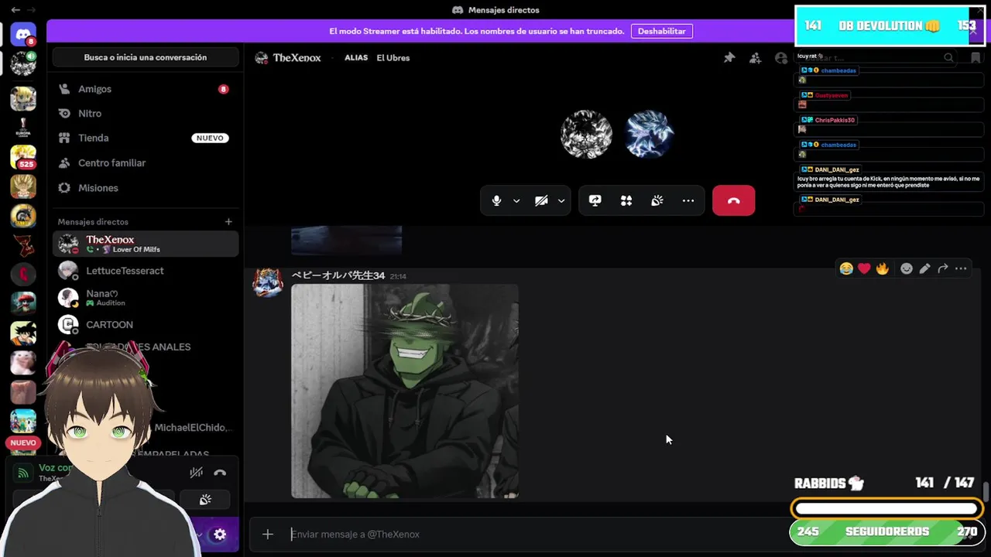The height and width of the screenshot is (557, 991).
Task: Select TheXenox direct message conversation
Action: tap(146, 244)
